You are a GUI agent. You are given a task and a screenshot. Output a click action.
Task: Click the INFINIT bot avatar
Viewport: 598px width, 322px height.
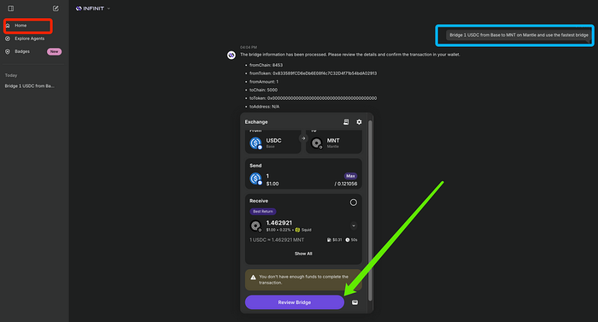pyautogui.click(x=231, y=55)
